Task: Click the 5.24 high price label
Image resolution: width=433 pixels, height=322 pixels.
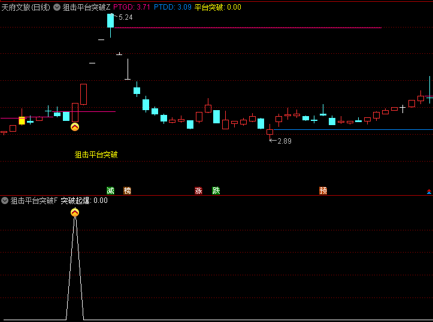Action: point(126,17)
